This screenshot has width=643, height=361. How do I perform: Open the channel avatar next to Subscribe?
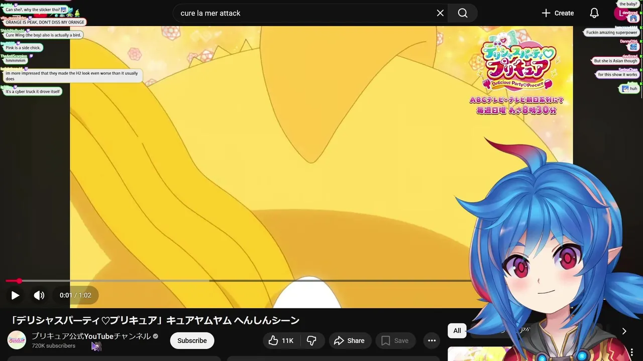17,340
